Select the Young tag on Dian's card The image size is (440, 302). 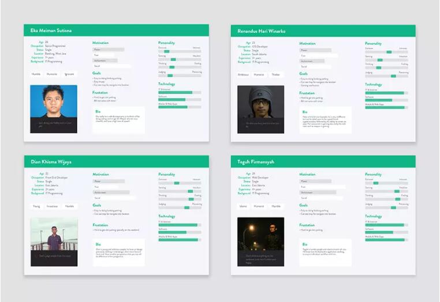click(x=36, y=206)
